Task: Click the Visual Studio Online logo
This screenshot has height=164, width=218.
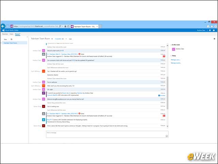Action: [10, 30]
